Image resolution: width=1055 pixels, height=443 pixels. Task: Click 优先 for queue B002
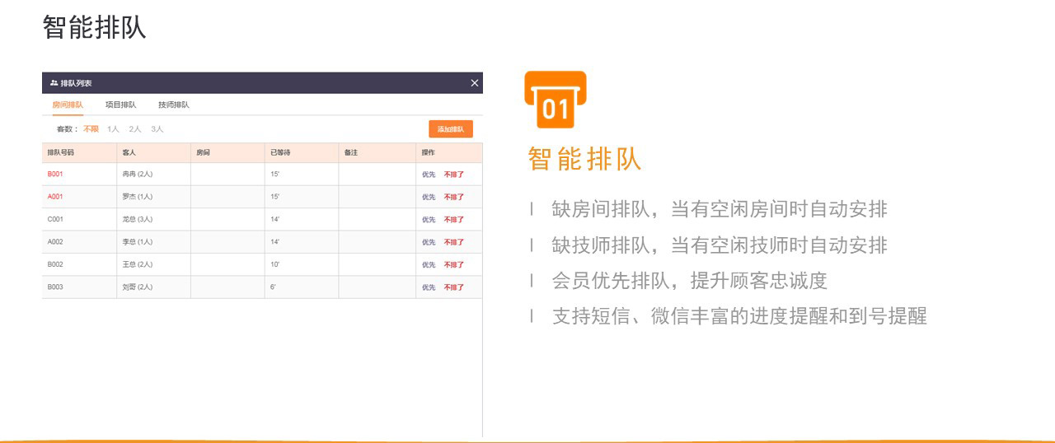[429, 265]
